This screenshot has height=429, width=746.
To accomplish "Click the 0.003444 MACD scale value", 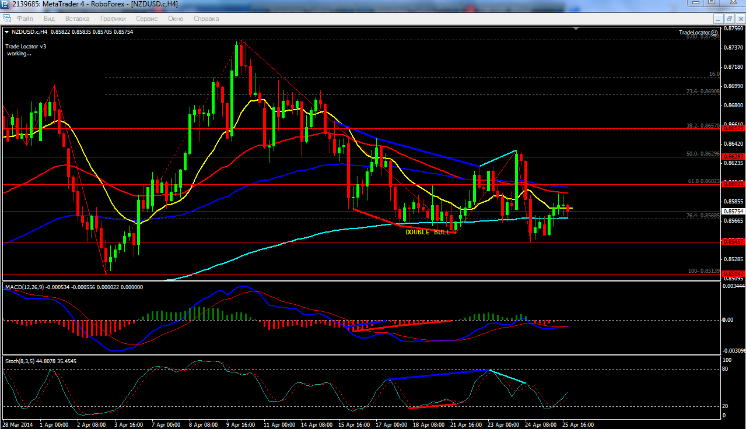I will point(734,286).
